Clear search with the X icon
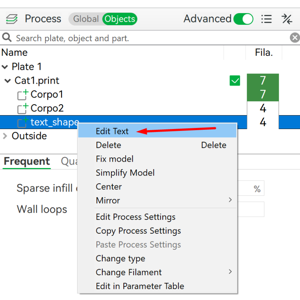 [x=295, y=38]
